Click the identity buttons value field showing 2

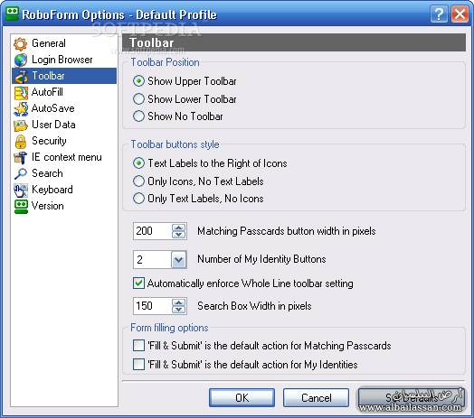[x=152, y=259]
